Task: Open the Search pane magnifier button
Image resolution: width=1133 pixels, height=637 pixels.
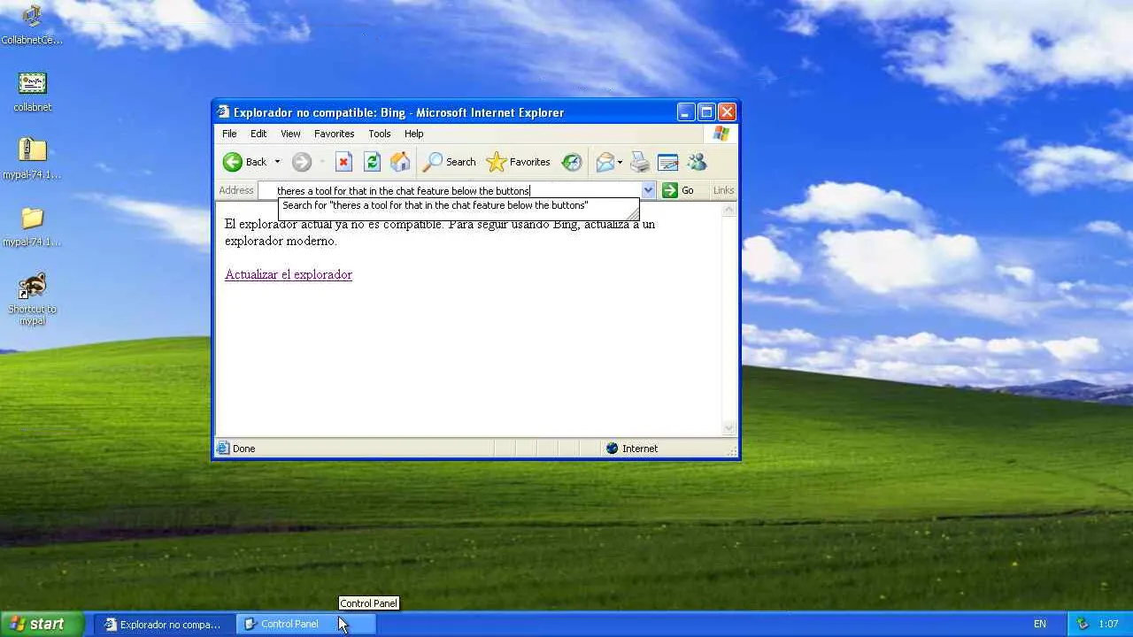Action: 450,162
